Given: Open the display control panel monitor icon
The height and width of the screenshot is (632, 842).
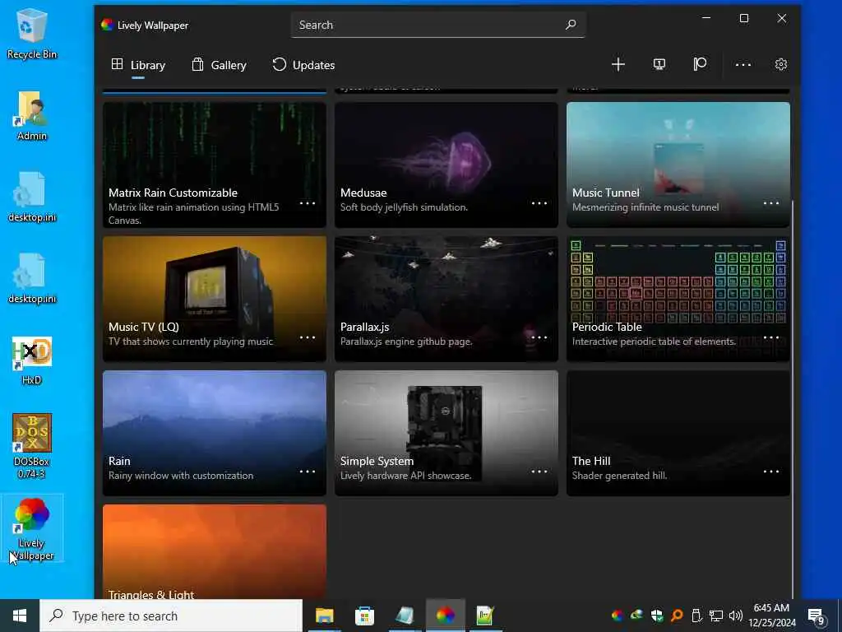Looking at the screenshot, I should [659, 64].
